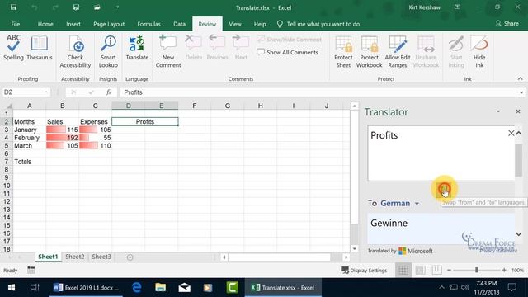This screenshot has height=297, width=528.
Task: Expand the Name Box dropdown
Action: click(x=46, y=92)
